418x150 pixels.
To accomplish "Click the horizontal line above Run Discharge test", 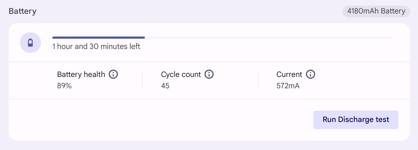I will click(209, 99).
